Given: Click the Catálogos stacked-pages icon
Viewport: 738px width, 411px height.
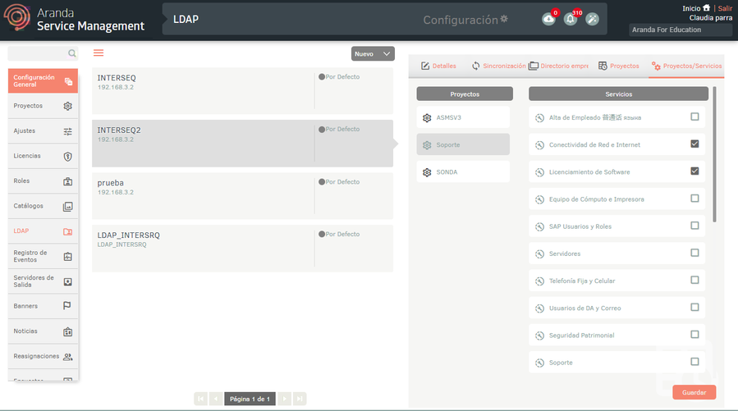Looking at the screenshot, I should pyautogui.click(x=68, y=207).
